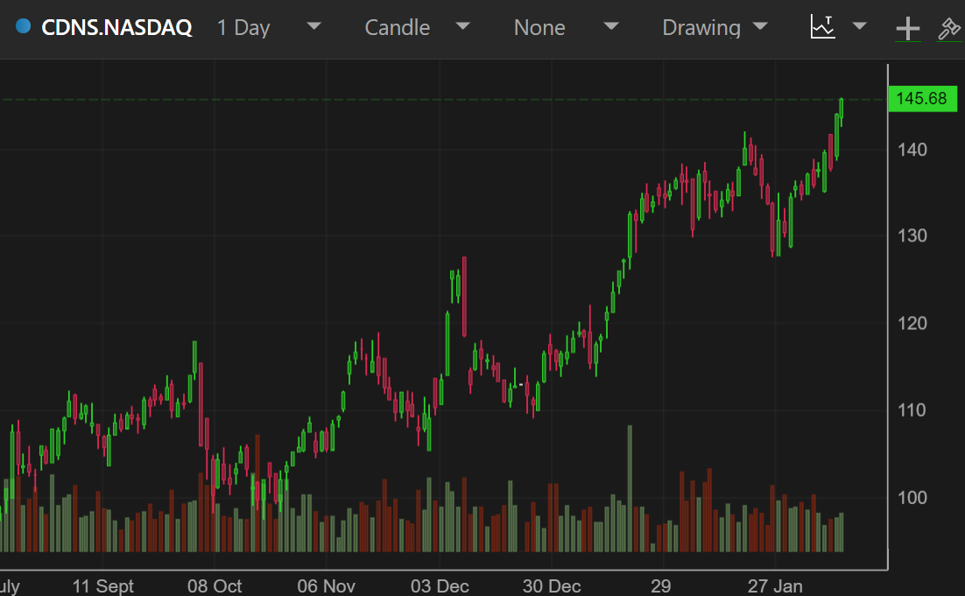
Task: Select the gavel icon at the top right
Action: [x=949, y=29]
